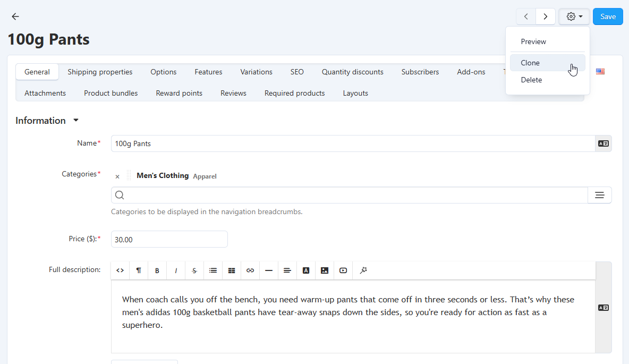Click the Price input field
The width and height of the screenshot is (629, 364).
(x=169, y=239)
